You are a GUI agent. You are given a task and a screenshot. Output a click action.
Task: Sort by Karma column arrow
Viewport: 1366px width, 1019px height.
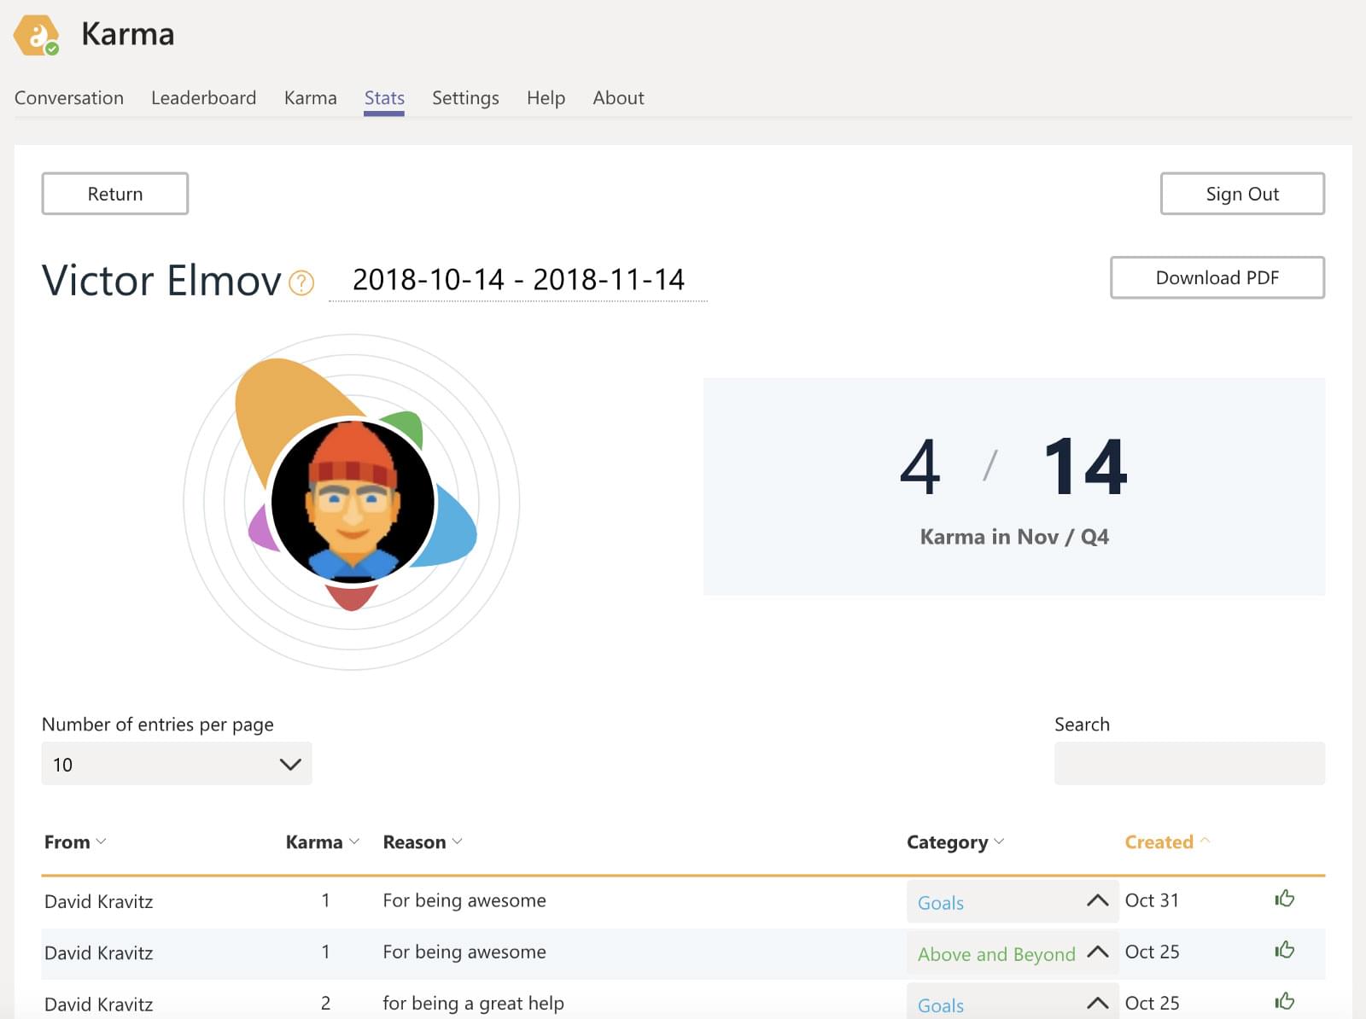coord(354,841)
